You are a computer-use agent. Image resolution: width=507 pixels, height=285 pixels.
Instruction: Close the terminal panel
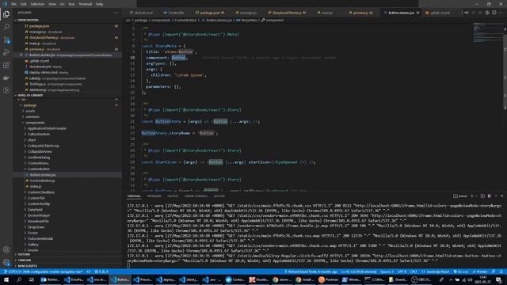click(501, 196)
